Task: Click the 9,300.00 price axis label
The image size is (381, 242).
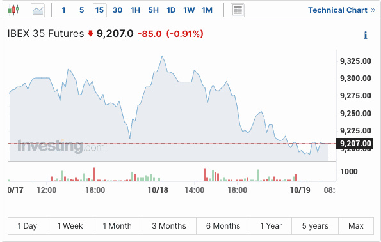Action: click(x=355, y=79)
